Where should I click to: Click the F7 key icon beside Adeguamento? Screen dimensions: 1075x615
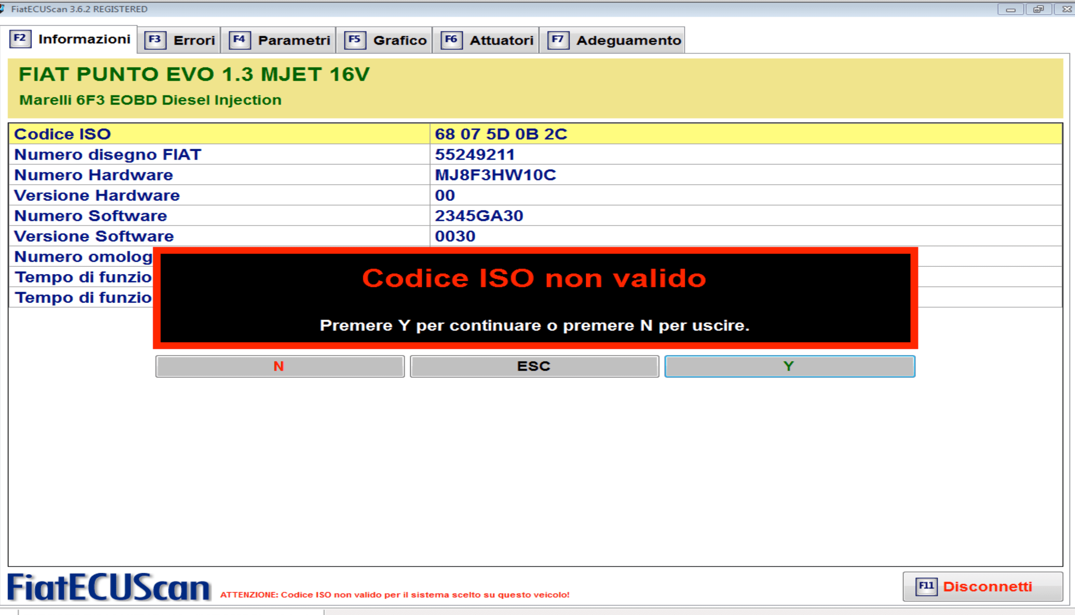pos(558,40)
